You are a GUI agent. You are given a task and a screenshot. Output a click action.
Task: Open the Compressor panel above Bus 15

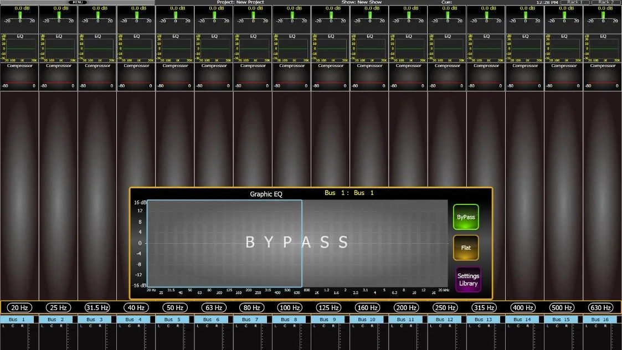click(564, 76)
